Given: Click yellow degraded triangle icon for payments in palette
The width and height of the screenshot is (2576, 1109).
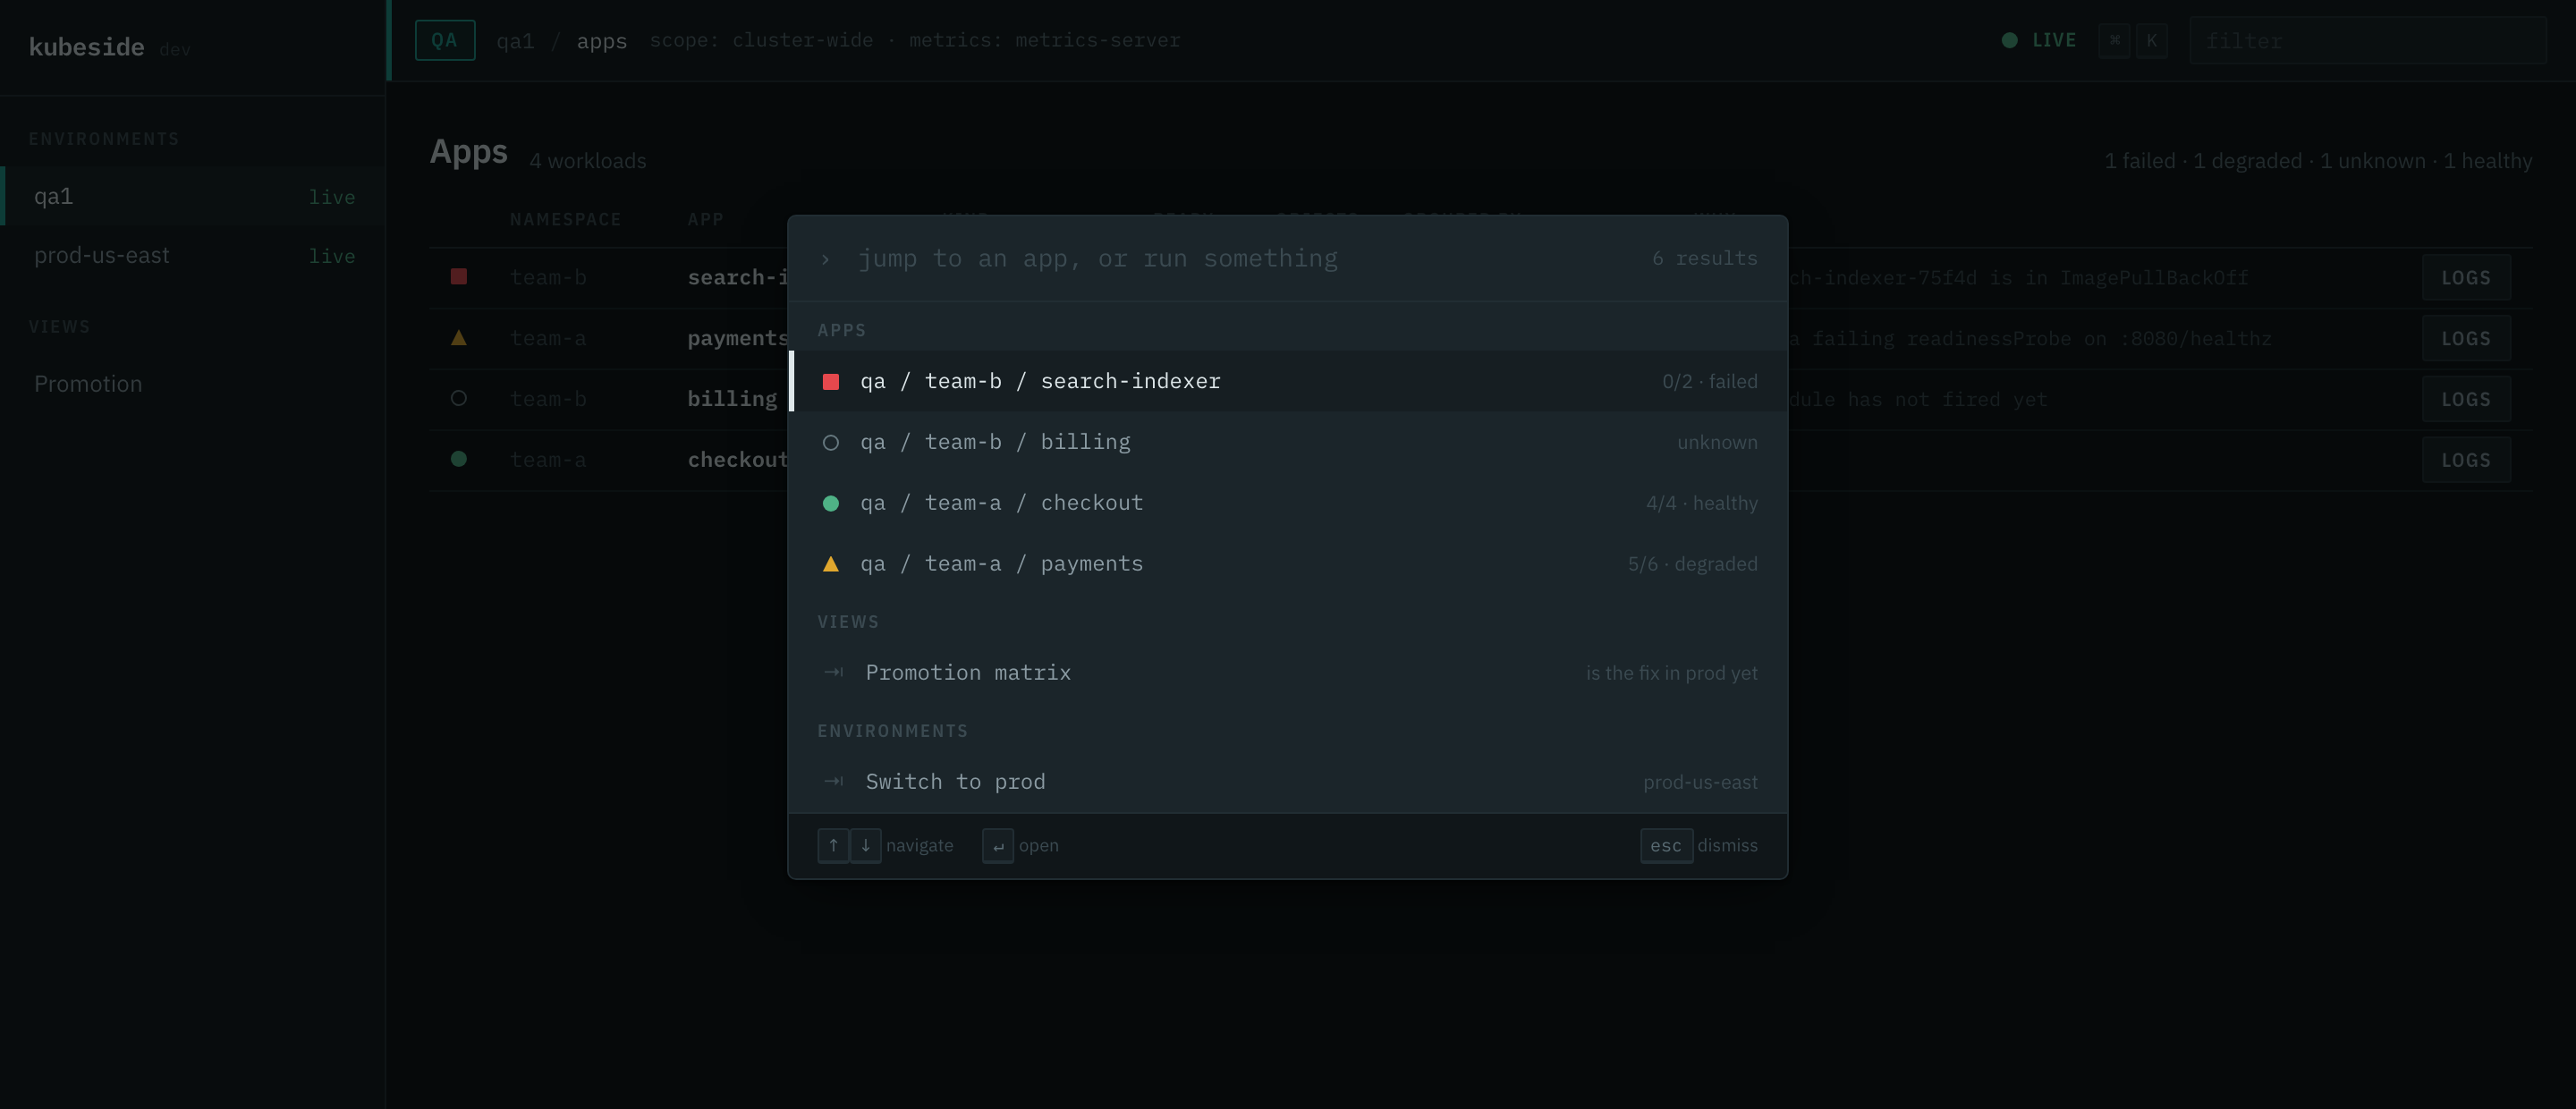Looking at the screenshot, I should [830, 564].
